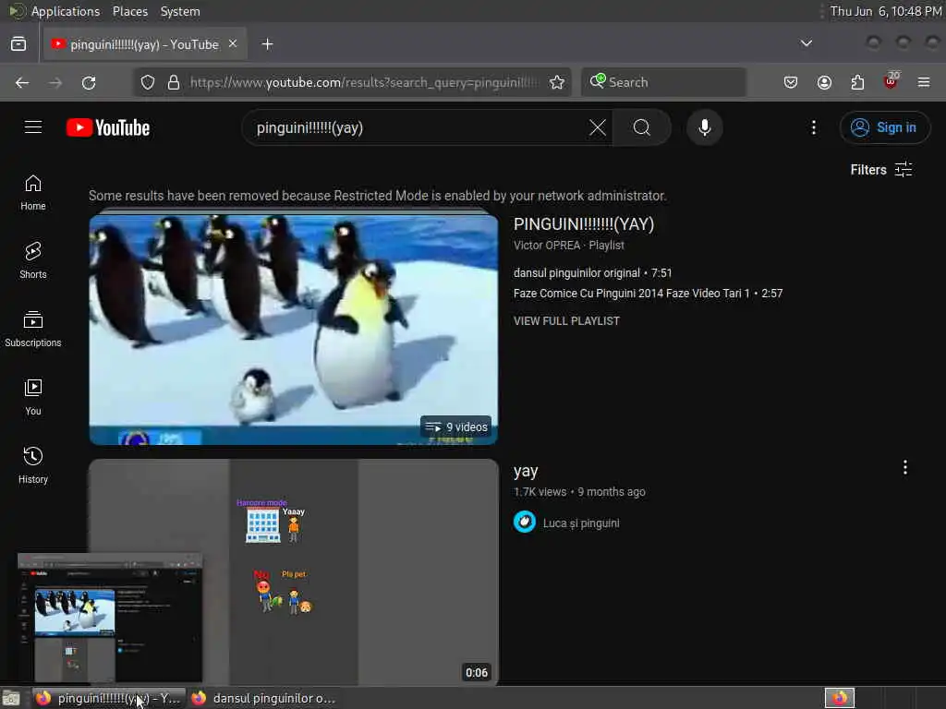Screen dimensions: 946x709
Task: Open Shorts from the sidebar
Action: coord(33,260)
